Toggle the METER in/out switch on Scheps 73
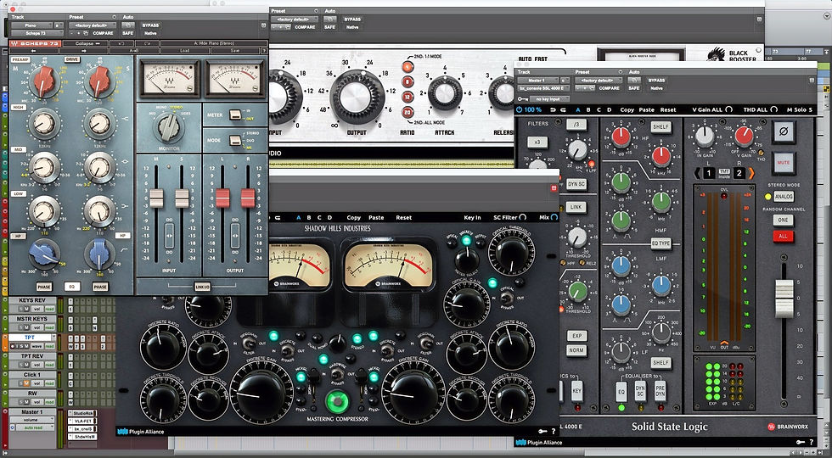 click(234, 114)
